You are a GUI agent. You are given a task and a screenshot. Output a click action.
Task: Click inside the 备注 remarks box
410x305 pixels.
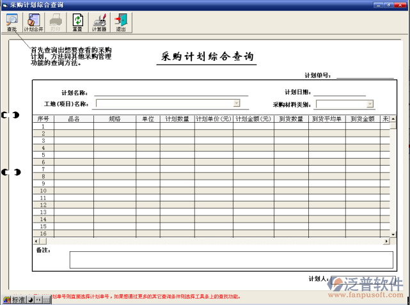(x=231, y=260)
